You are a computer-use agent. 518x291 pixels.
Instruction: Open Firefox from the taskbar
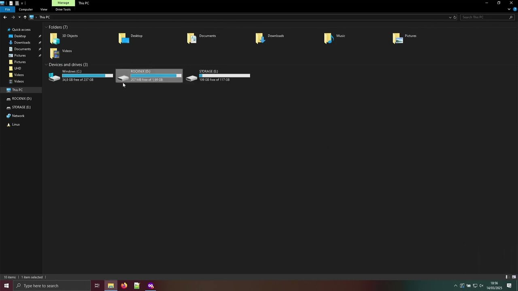coord(124,286)
